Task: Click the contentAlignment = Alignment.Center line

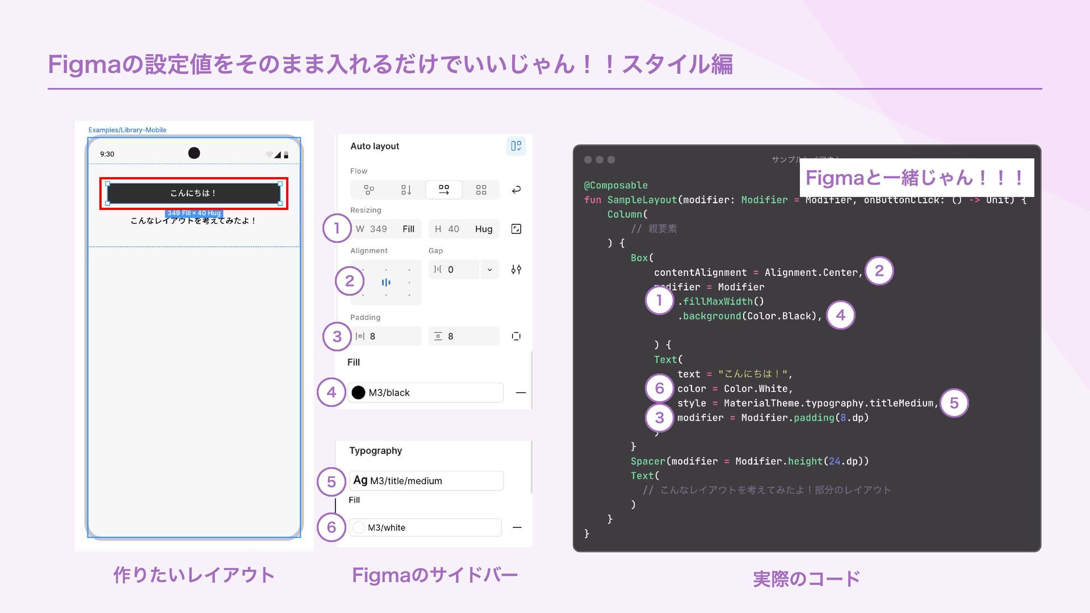Action: point(758,272)
